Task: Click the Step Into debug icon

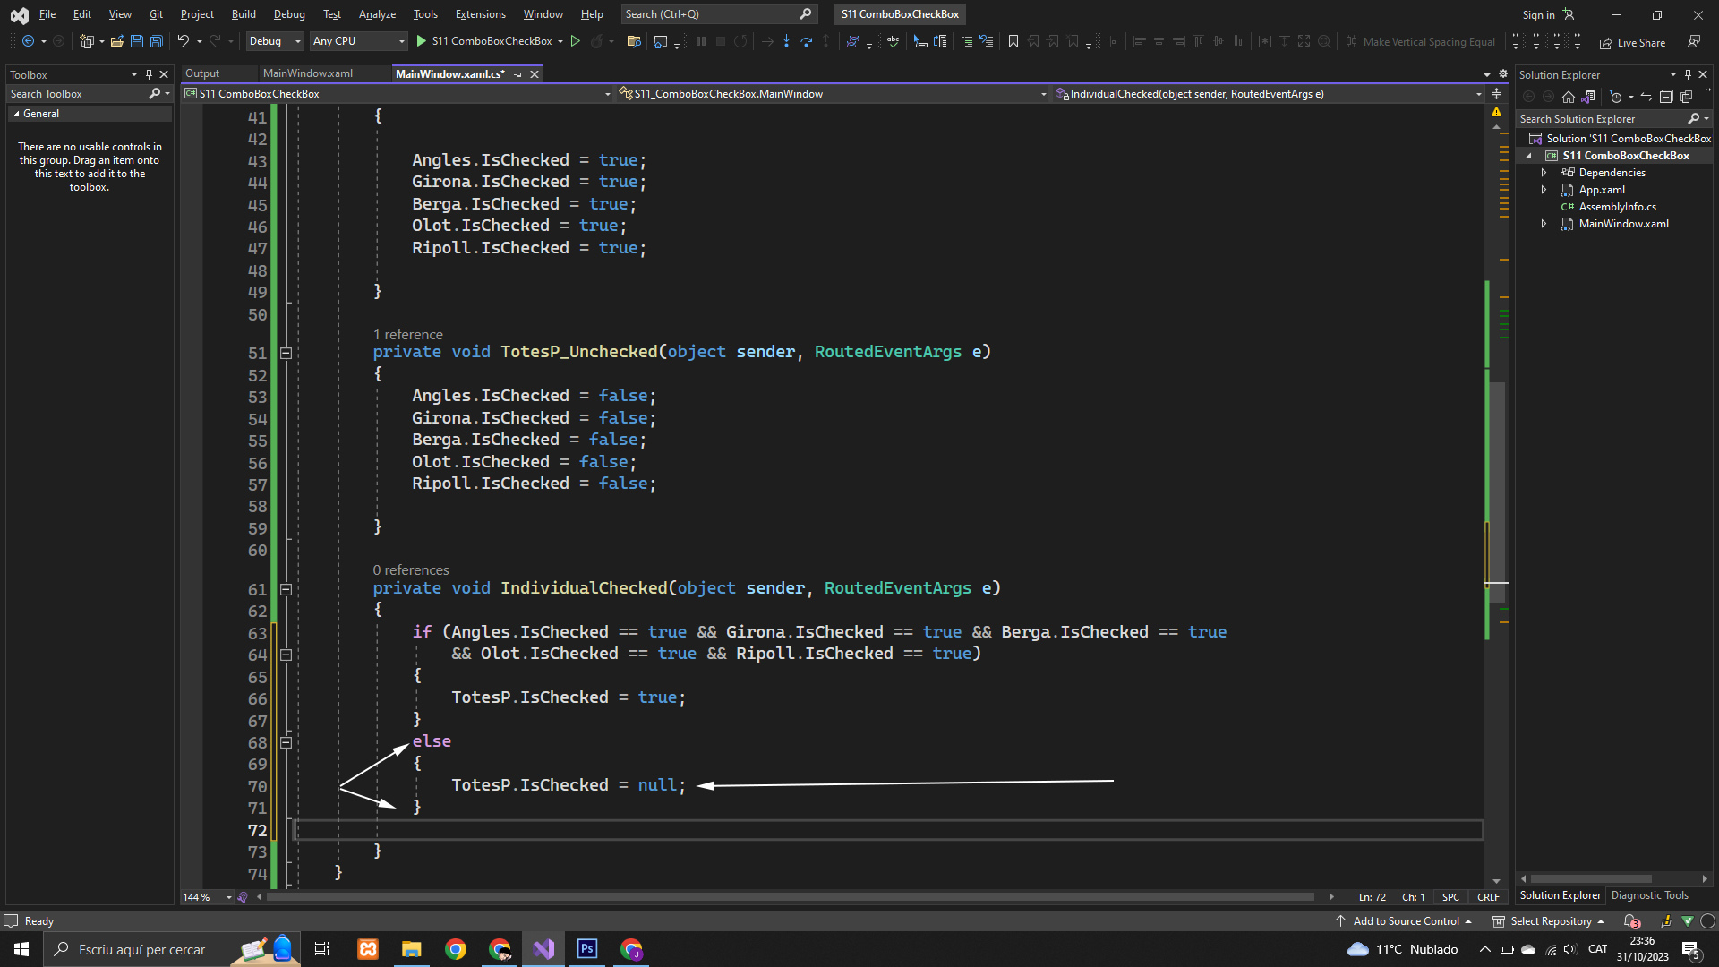Action: 786,41
